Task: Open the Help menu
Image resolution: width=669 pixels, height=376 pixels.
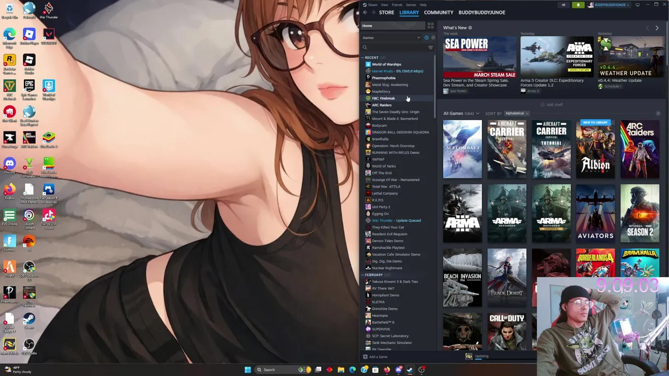Action: click(423, 5)
